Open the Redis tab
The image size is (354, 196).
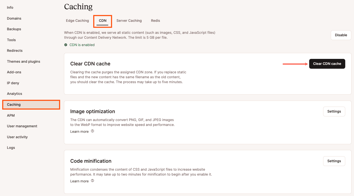(x=156, y=21)
